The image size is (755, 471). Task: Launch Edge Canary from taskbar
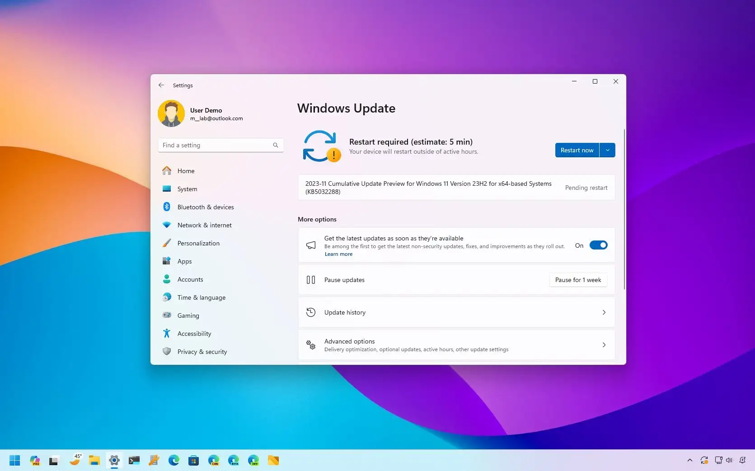pyautogui.click(x=214, y=460)
